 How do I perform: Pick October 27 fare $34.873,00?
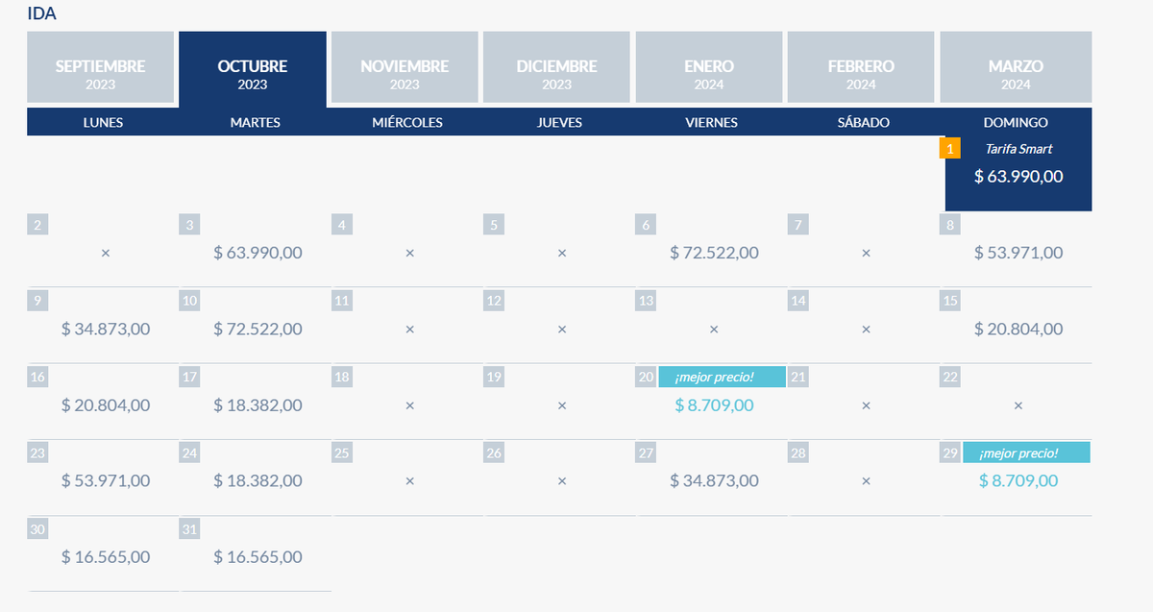714,480
